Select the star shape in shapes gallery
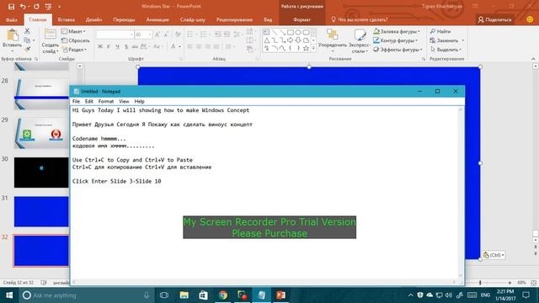Screen dimensions: 539x303 pos(306,49)
